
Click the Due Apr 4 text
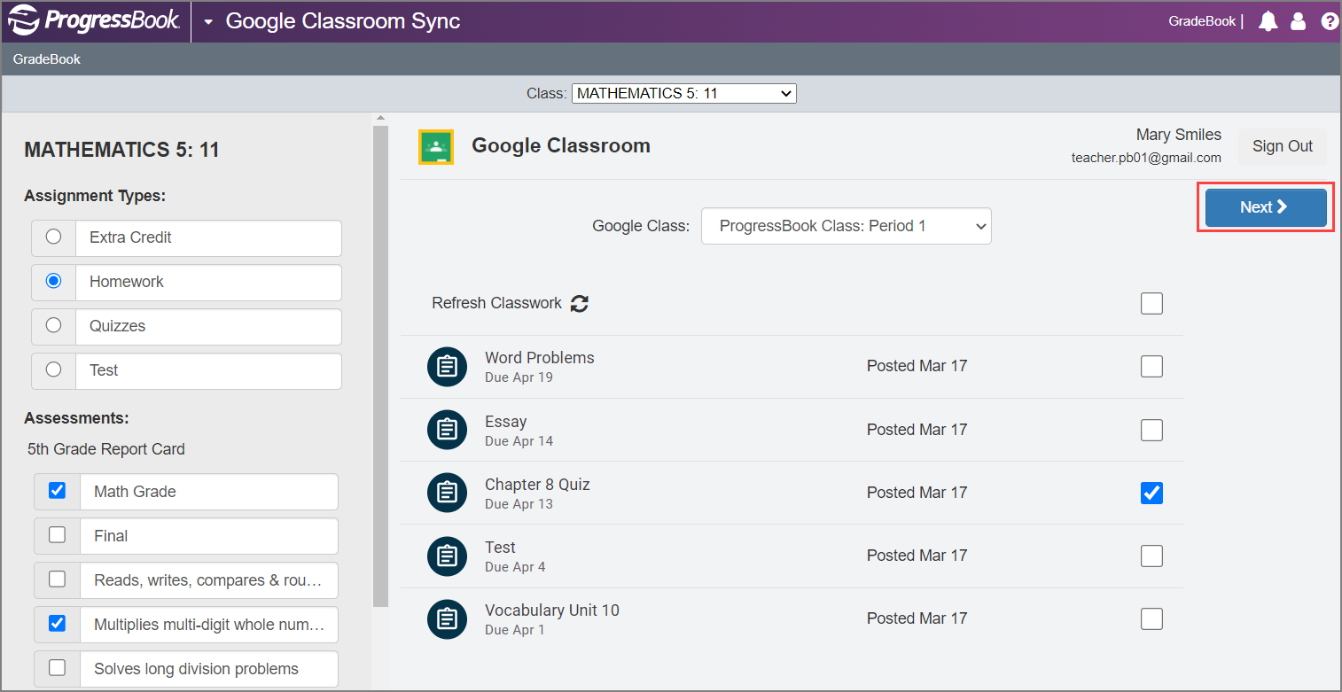515,567
